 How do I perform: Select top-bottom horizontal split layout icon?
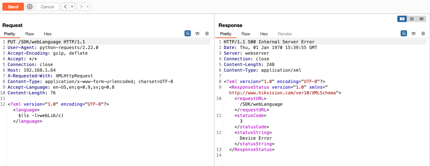click(x=412, y=19)
